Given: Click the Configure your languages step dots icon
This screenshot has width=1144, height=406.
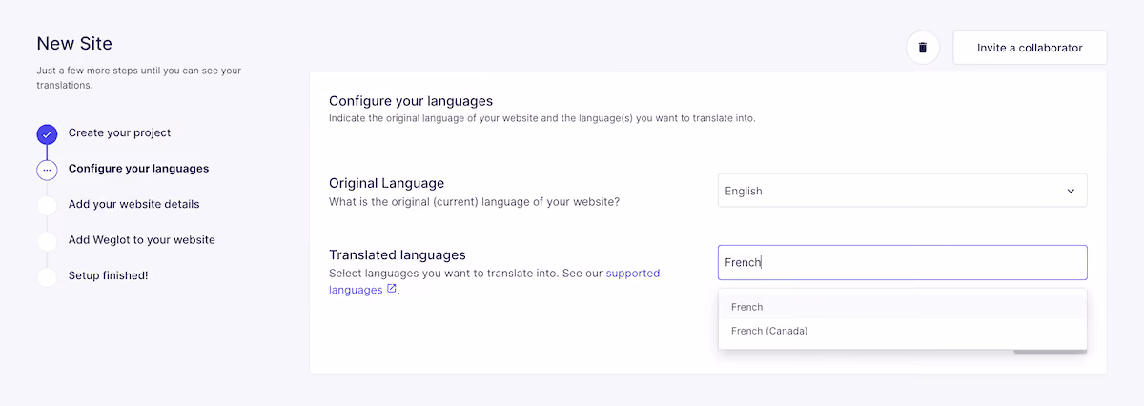Looking at the screenshot, I should click(x=47, y=170).
